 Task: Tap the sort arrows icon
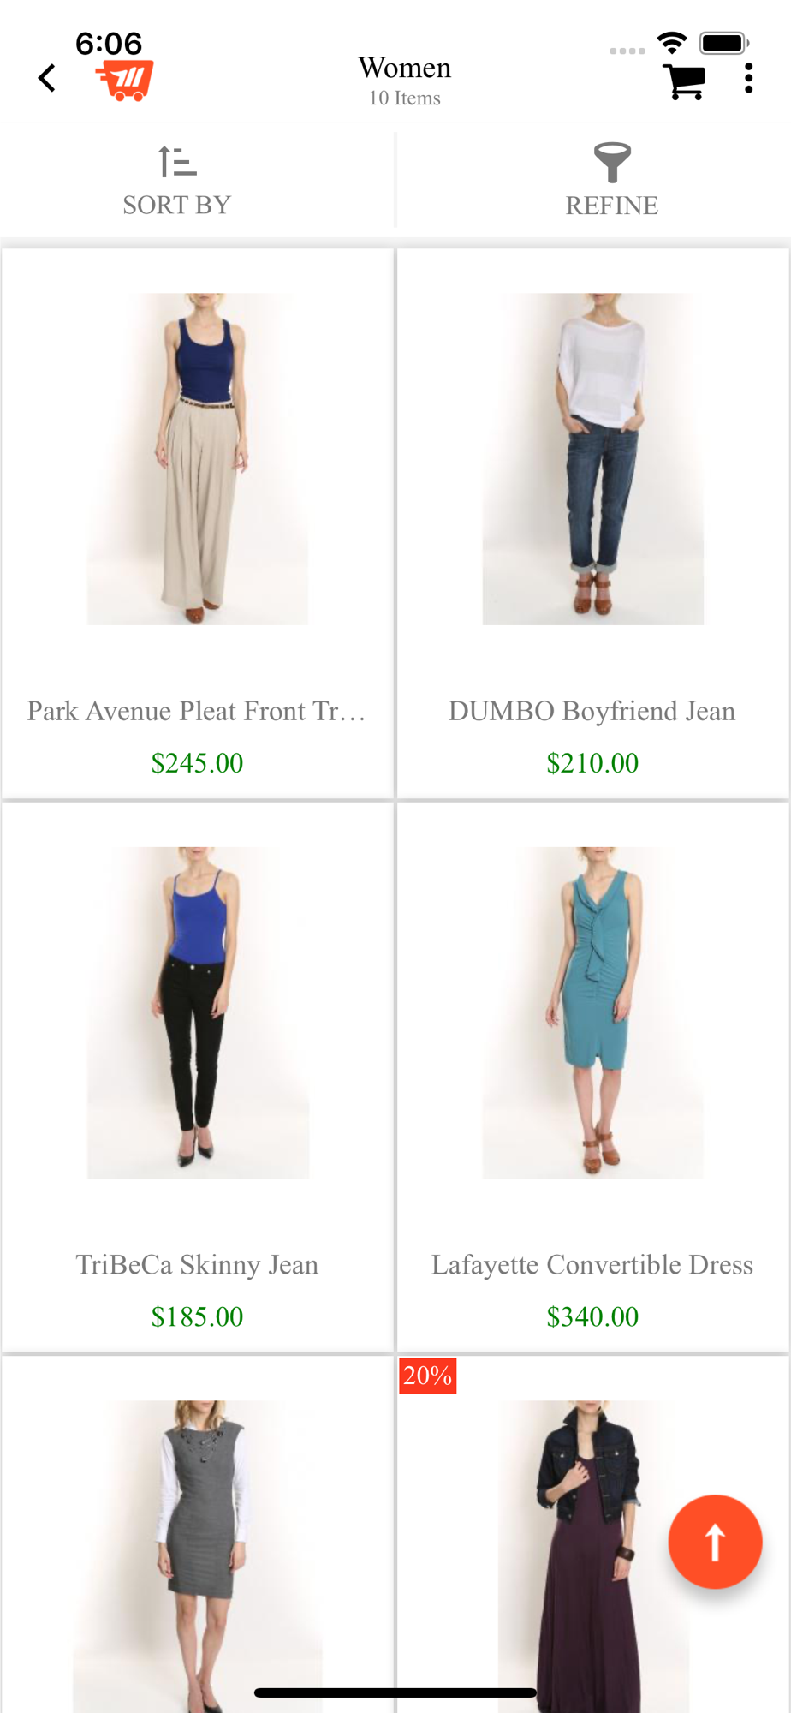point(177,161)
